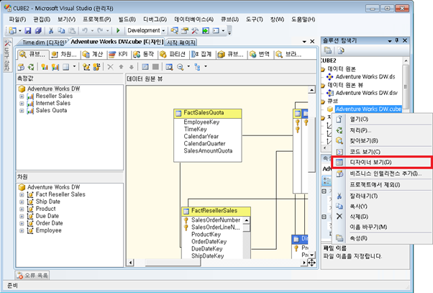Viewport: 433px width, 293px height.
Task: Choose 프로젝트에서 제외(J) in context menu
Action: click(x=382, y=184)
